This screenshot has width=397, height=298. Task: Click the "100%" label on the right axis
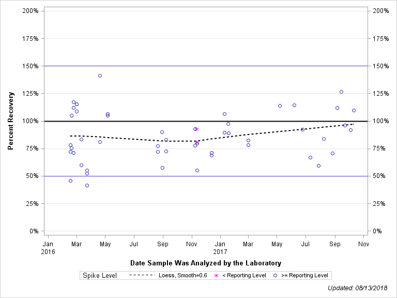381,121
